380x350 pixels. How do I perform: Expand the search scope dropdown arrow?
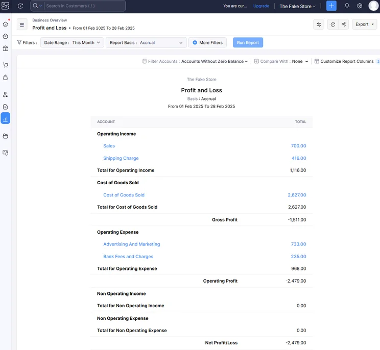41,6
